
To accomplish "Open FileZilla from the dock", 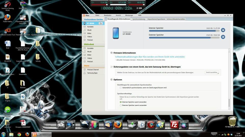I will [174, 124].
